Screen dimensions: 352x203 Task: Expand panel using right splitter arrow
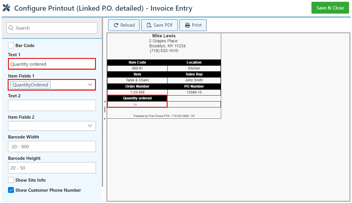105,118
